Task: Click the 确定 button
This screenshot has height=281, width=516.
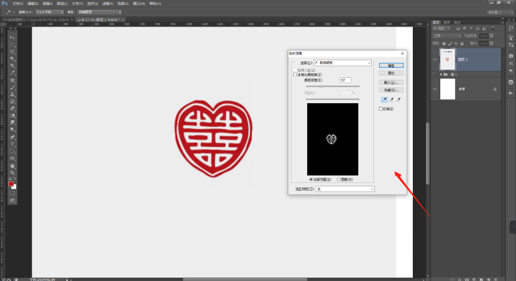Action: [x=391, y=65]
